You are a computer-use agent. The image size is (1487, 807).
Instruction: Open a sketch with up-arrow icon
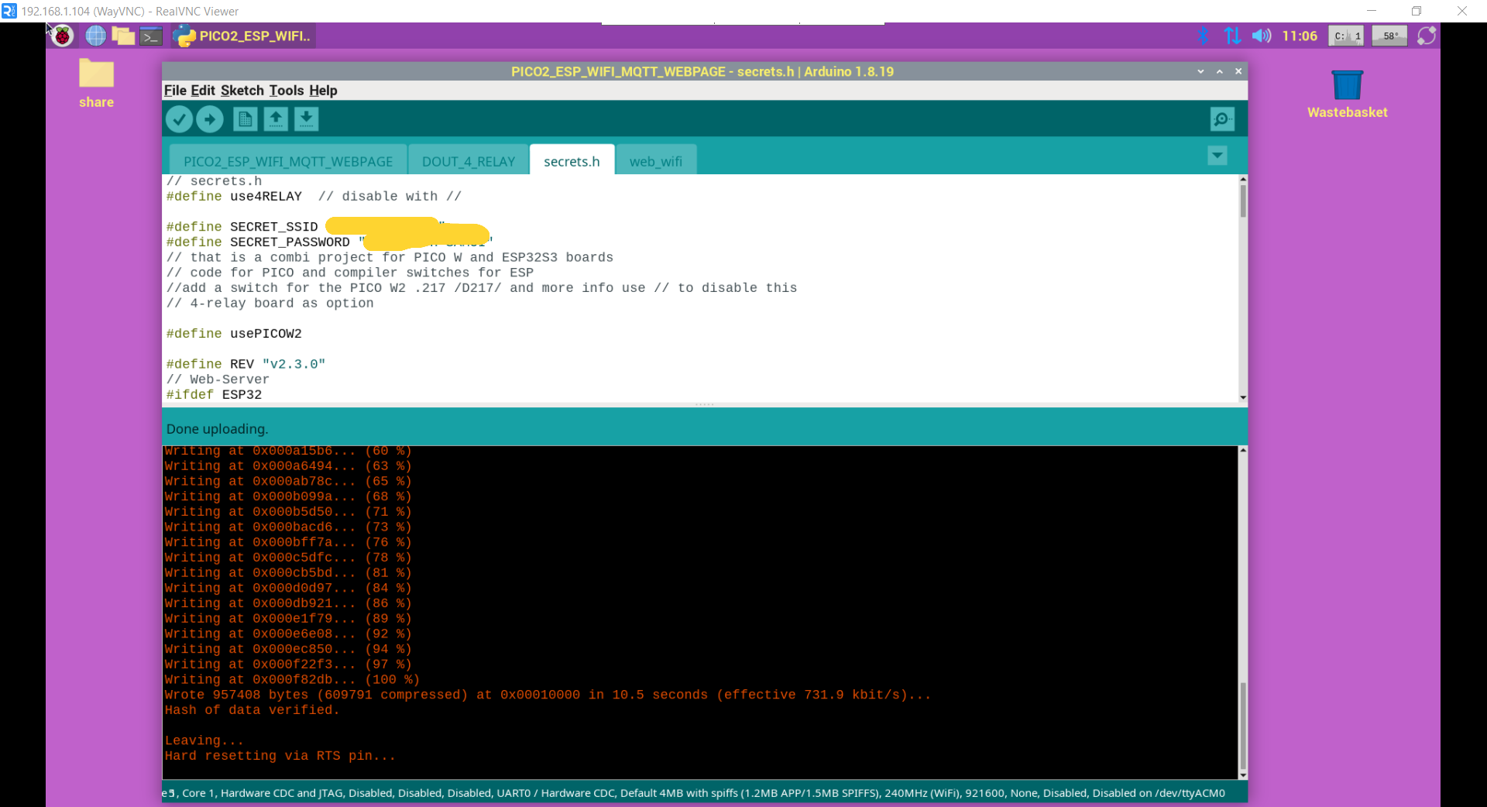276,119
